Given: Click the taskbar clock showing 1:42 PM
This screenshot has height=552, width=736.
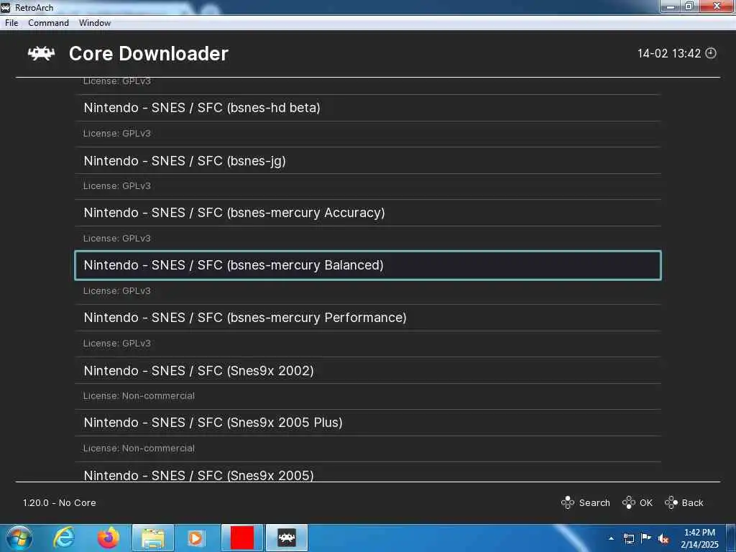Looking at the screenshot, I should (x=699, y=538).
